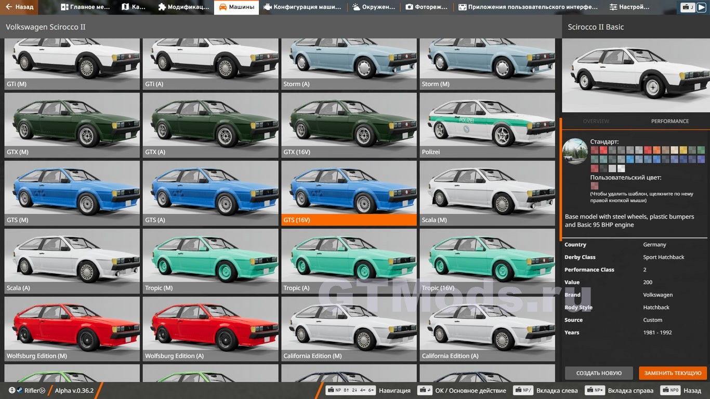Viewport: 710px width, 399px height.
Task: Choose the Storm (A) configuration
Action: pyautogui.click(x=349, y=64)
